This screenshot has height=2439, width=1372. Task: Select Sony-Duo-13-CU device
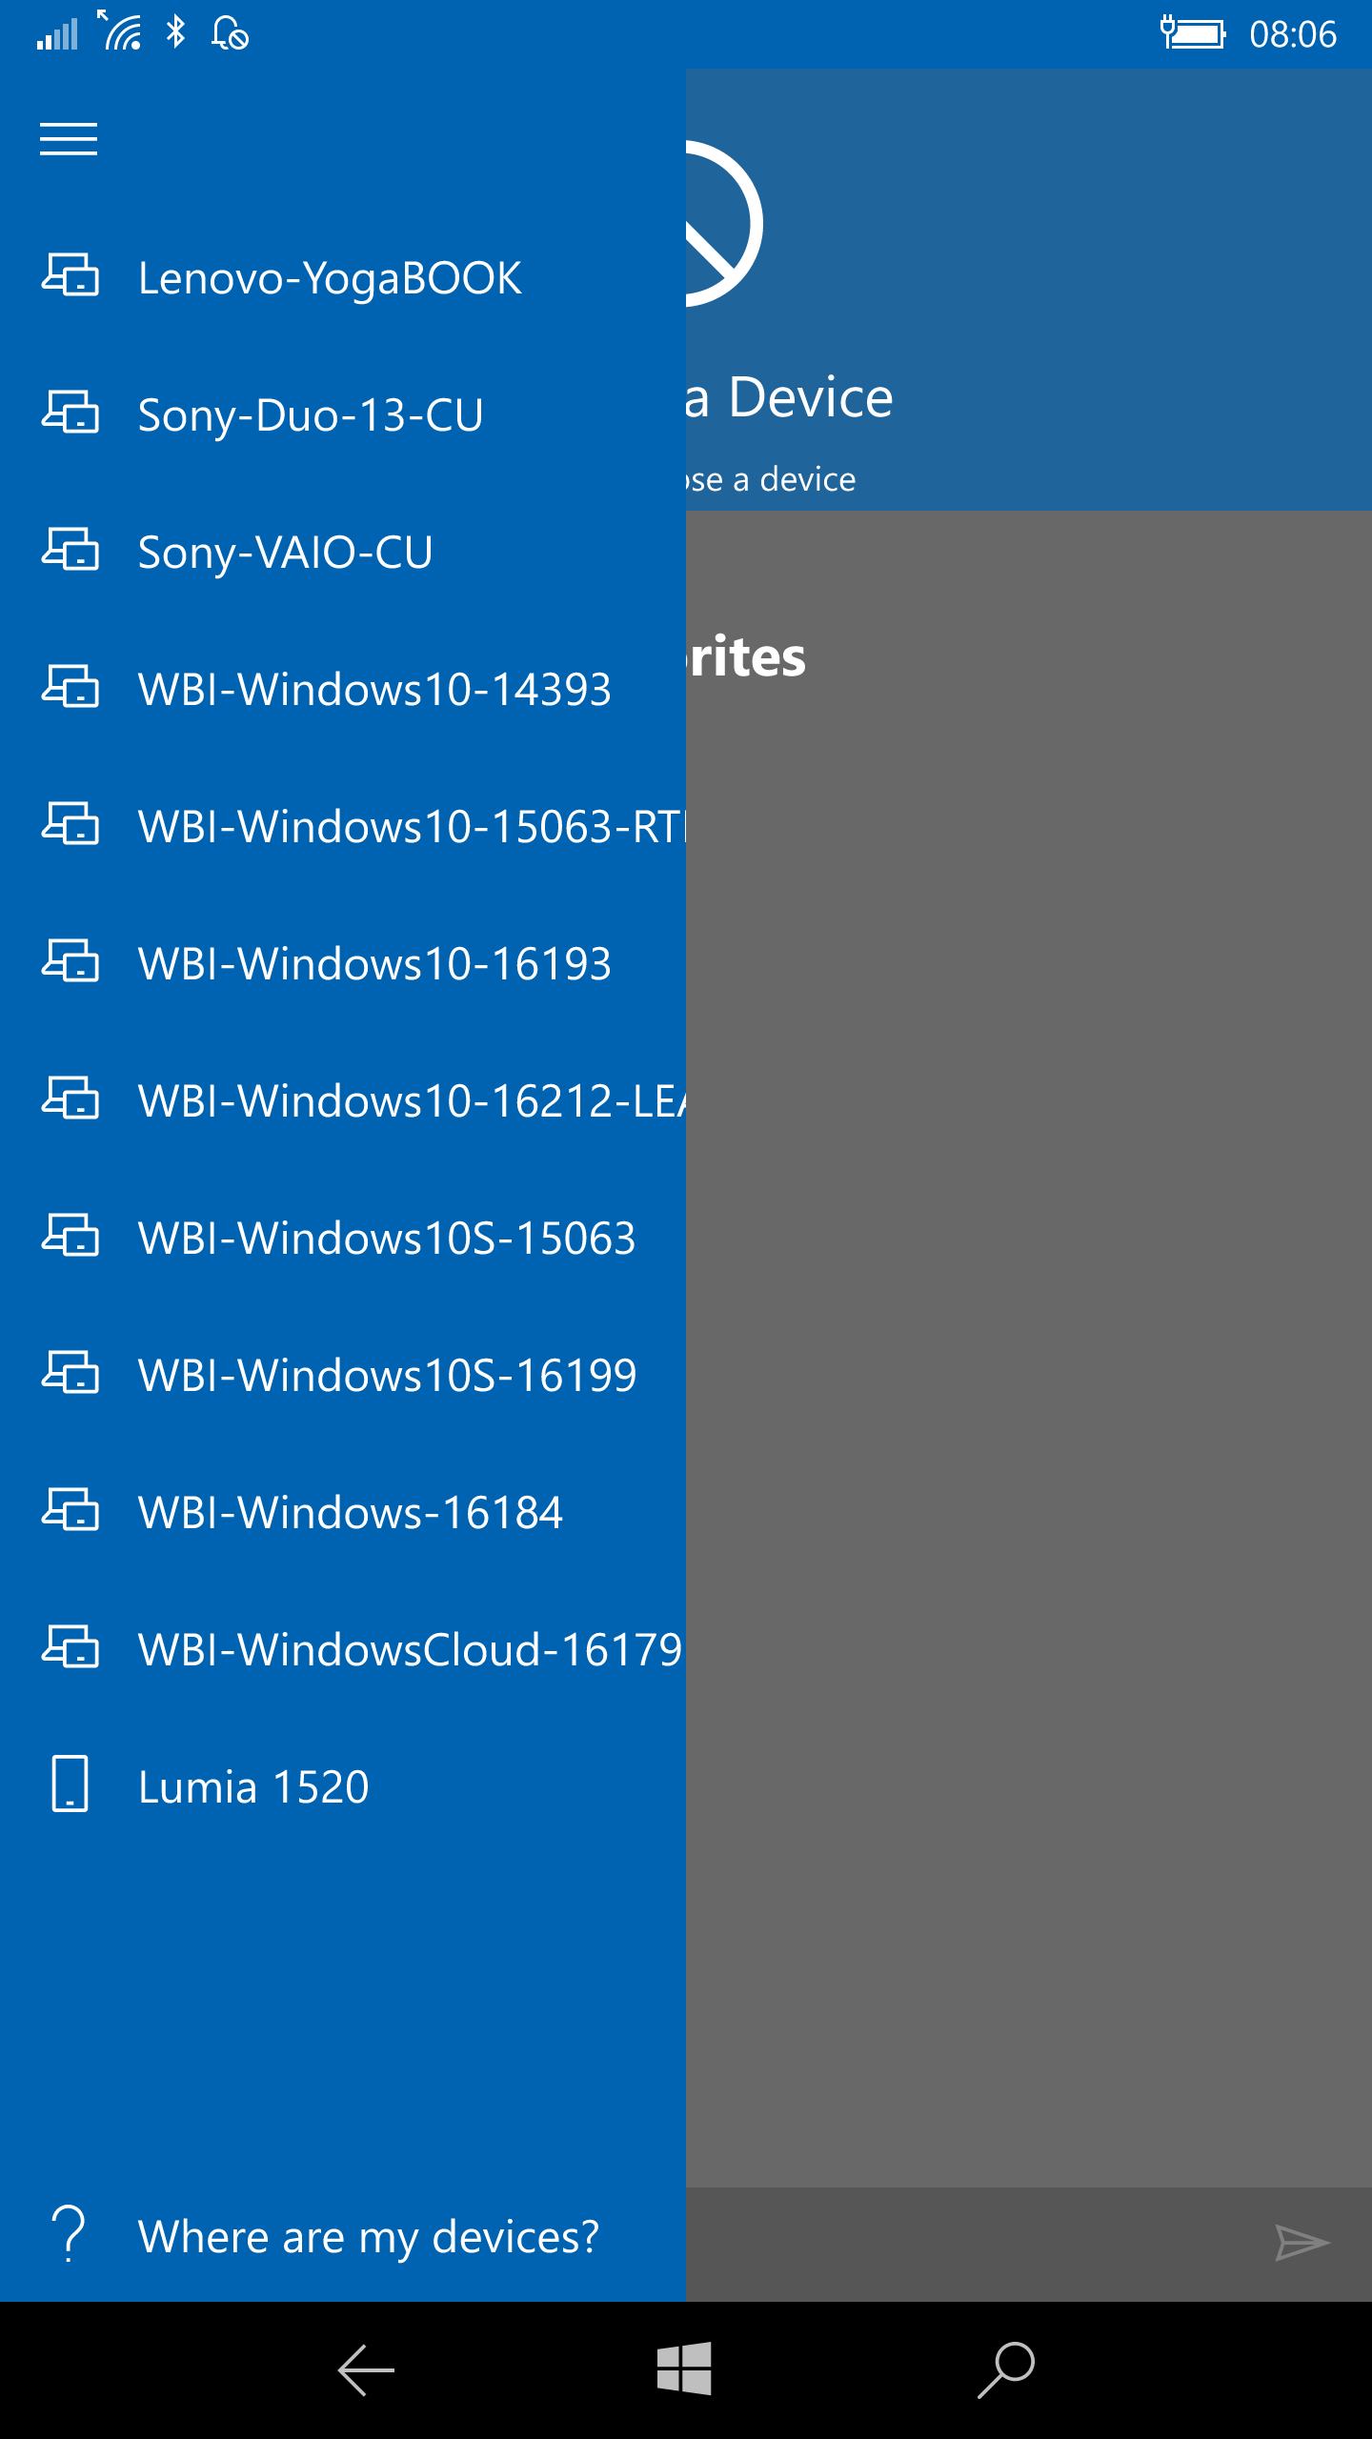click(343, 414)
